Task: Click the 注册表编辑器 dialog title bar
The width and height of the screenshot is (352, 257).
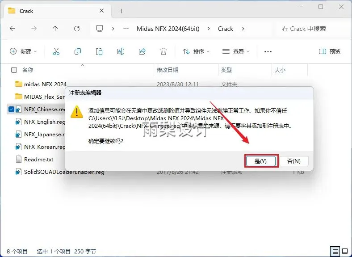Action: (189, 93)
